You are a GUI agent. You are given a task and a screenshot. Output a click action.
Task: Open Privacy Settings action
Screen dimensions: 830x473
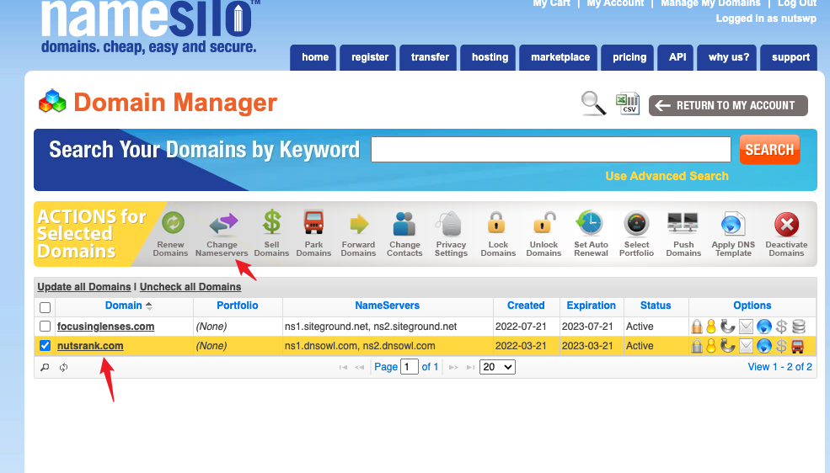451,224
